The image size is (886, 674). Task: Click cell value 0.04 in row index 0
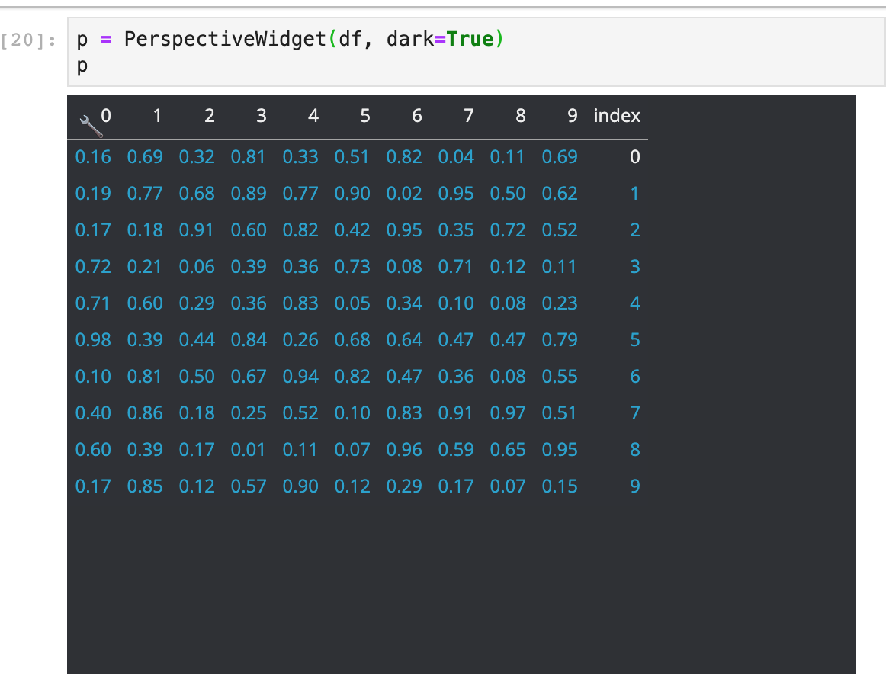pos(456,156)
